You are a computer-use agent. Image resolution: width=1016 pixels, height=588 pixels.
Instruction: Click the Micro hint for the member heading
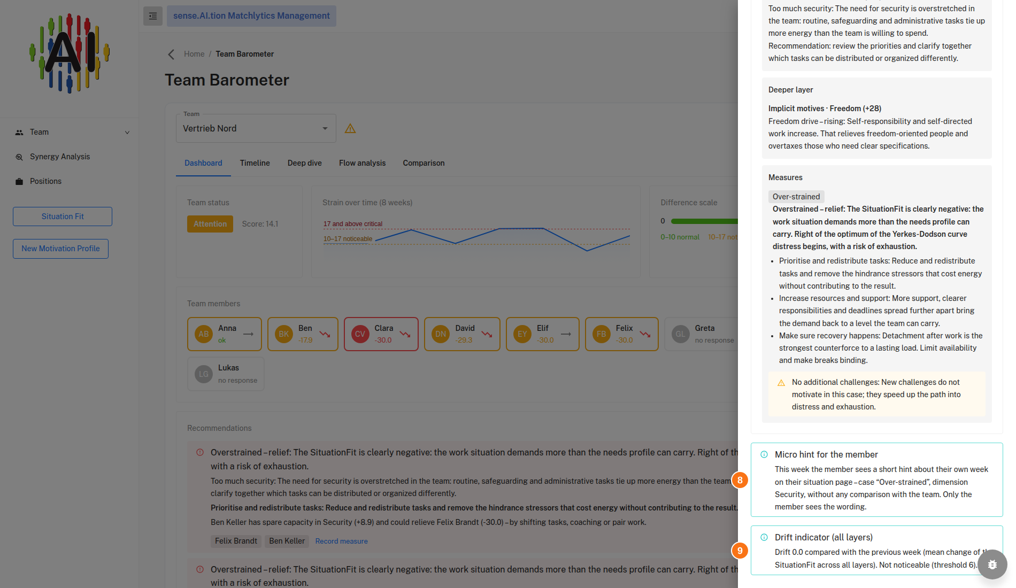tap(826, 454)
